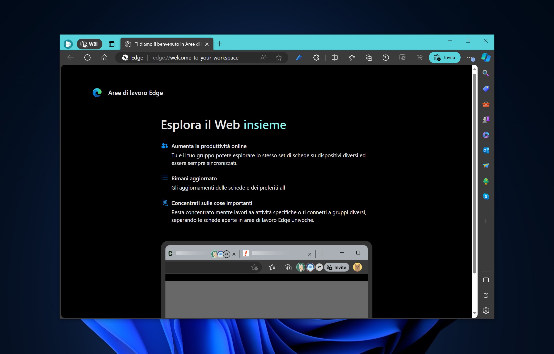Go back with the back arrow

71,57
